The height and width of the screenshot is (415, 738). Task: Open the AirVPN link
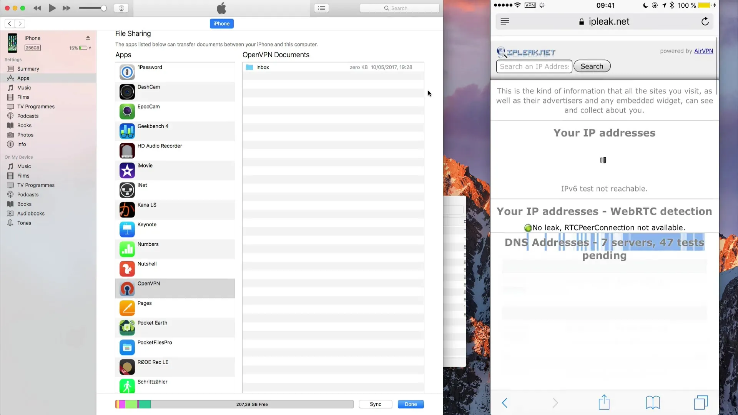[703, 51]
